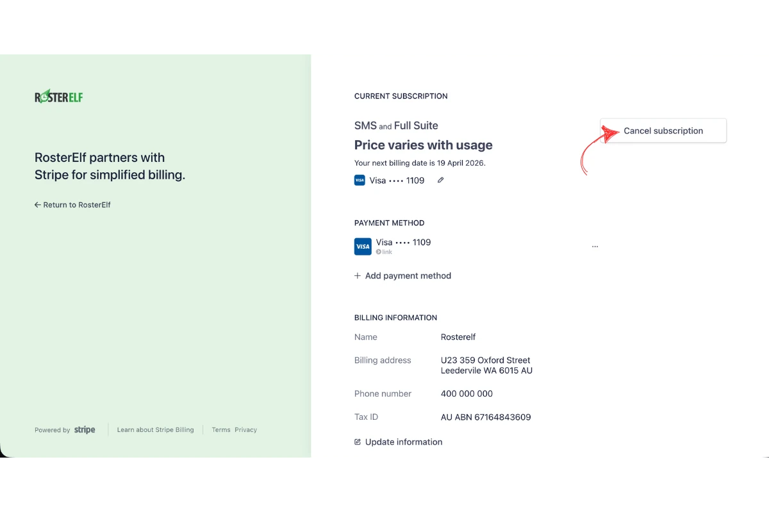Click the name value 'Rosterelf'

click(x=458, y=337)
